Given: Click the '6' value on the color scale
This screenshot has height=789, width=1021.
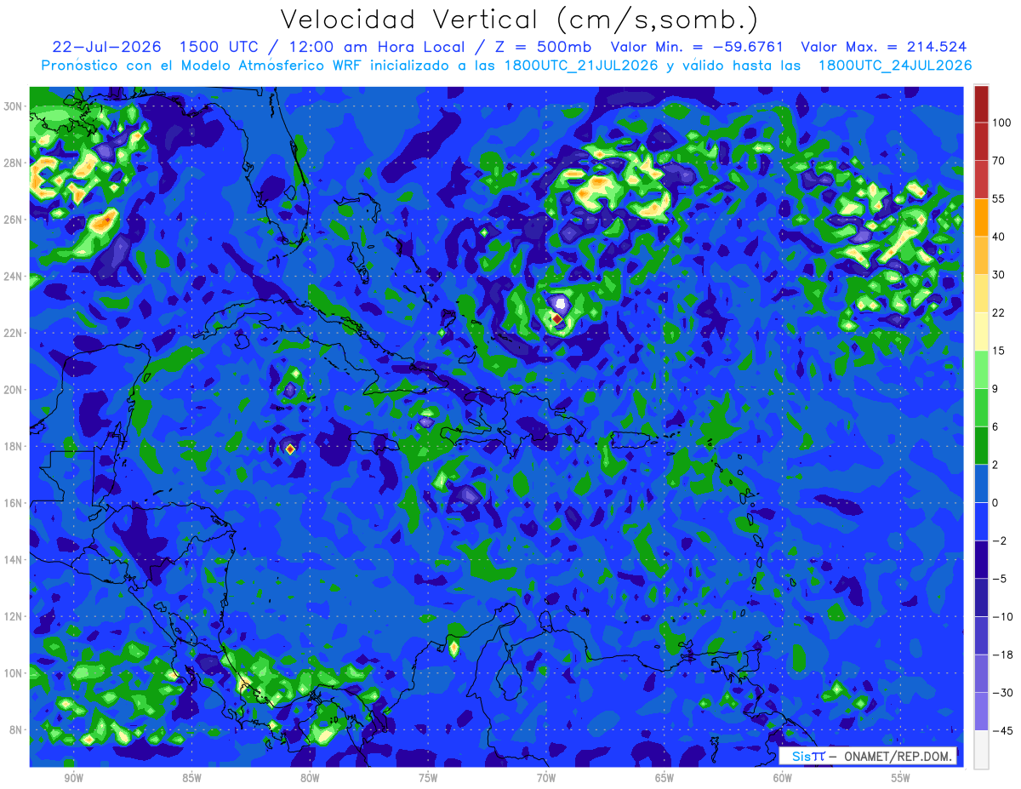Looking at the screenshot, I should click(995, 427).
